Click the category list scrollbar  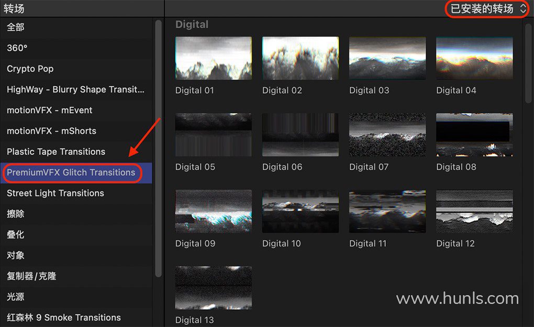tap(158, 149)
